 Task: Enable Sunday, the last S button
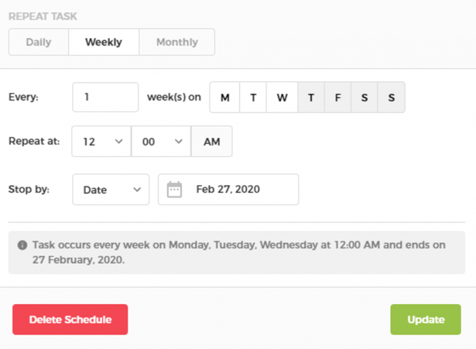click(391, 97)
